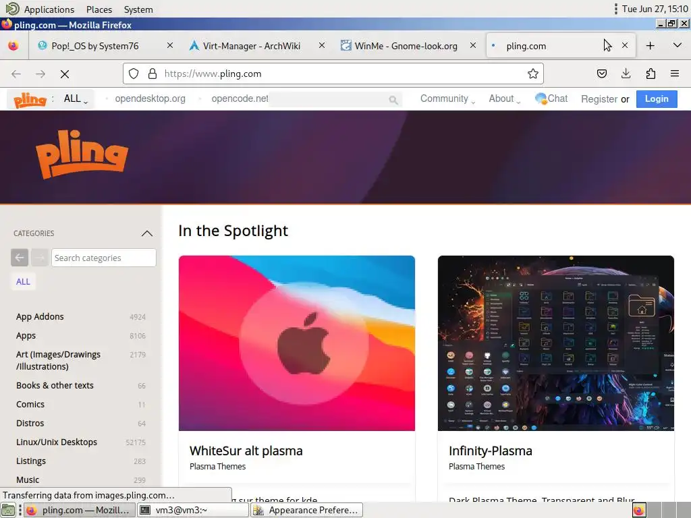The width and height of the screenshot is (691, 518).
Task: Open the tracking protection shield icon
Action: [134, 74]
